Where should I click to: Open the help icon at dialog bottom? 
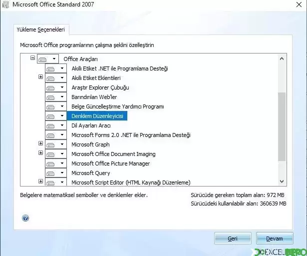(x=25, y=218)
